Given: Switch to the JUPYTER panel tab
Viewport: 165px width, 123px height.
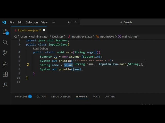Looking at the screenshot, I should pos(110,97).
